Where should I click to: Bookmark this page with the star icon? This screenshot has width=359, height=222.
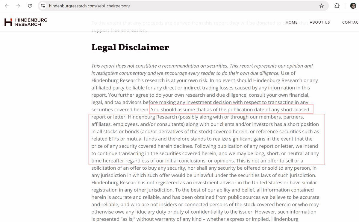click(322, 6)
